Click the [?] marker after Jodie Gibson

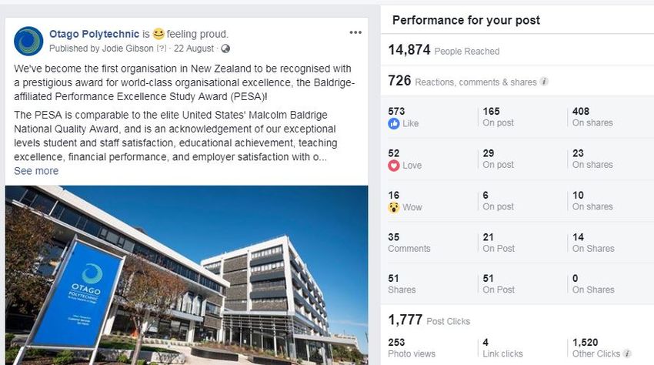click(x=162, y=49)
